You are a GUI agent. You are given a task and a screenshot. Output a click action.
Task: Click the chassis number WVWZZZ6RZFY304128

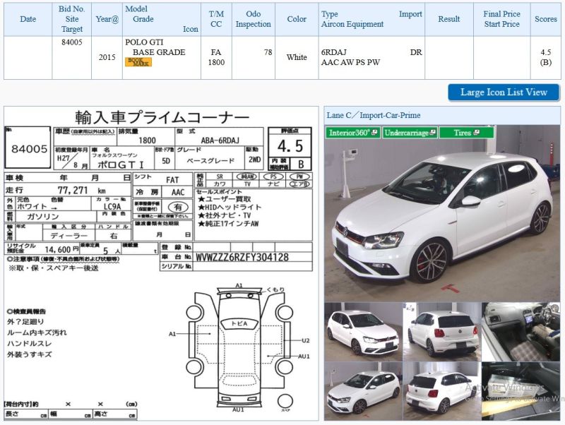[242, 257]
